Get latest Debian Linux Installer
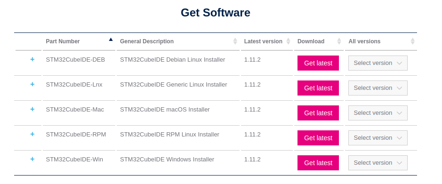442x184 pixels. (318, 63)
